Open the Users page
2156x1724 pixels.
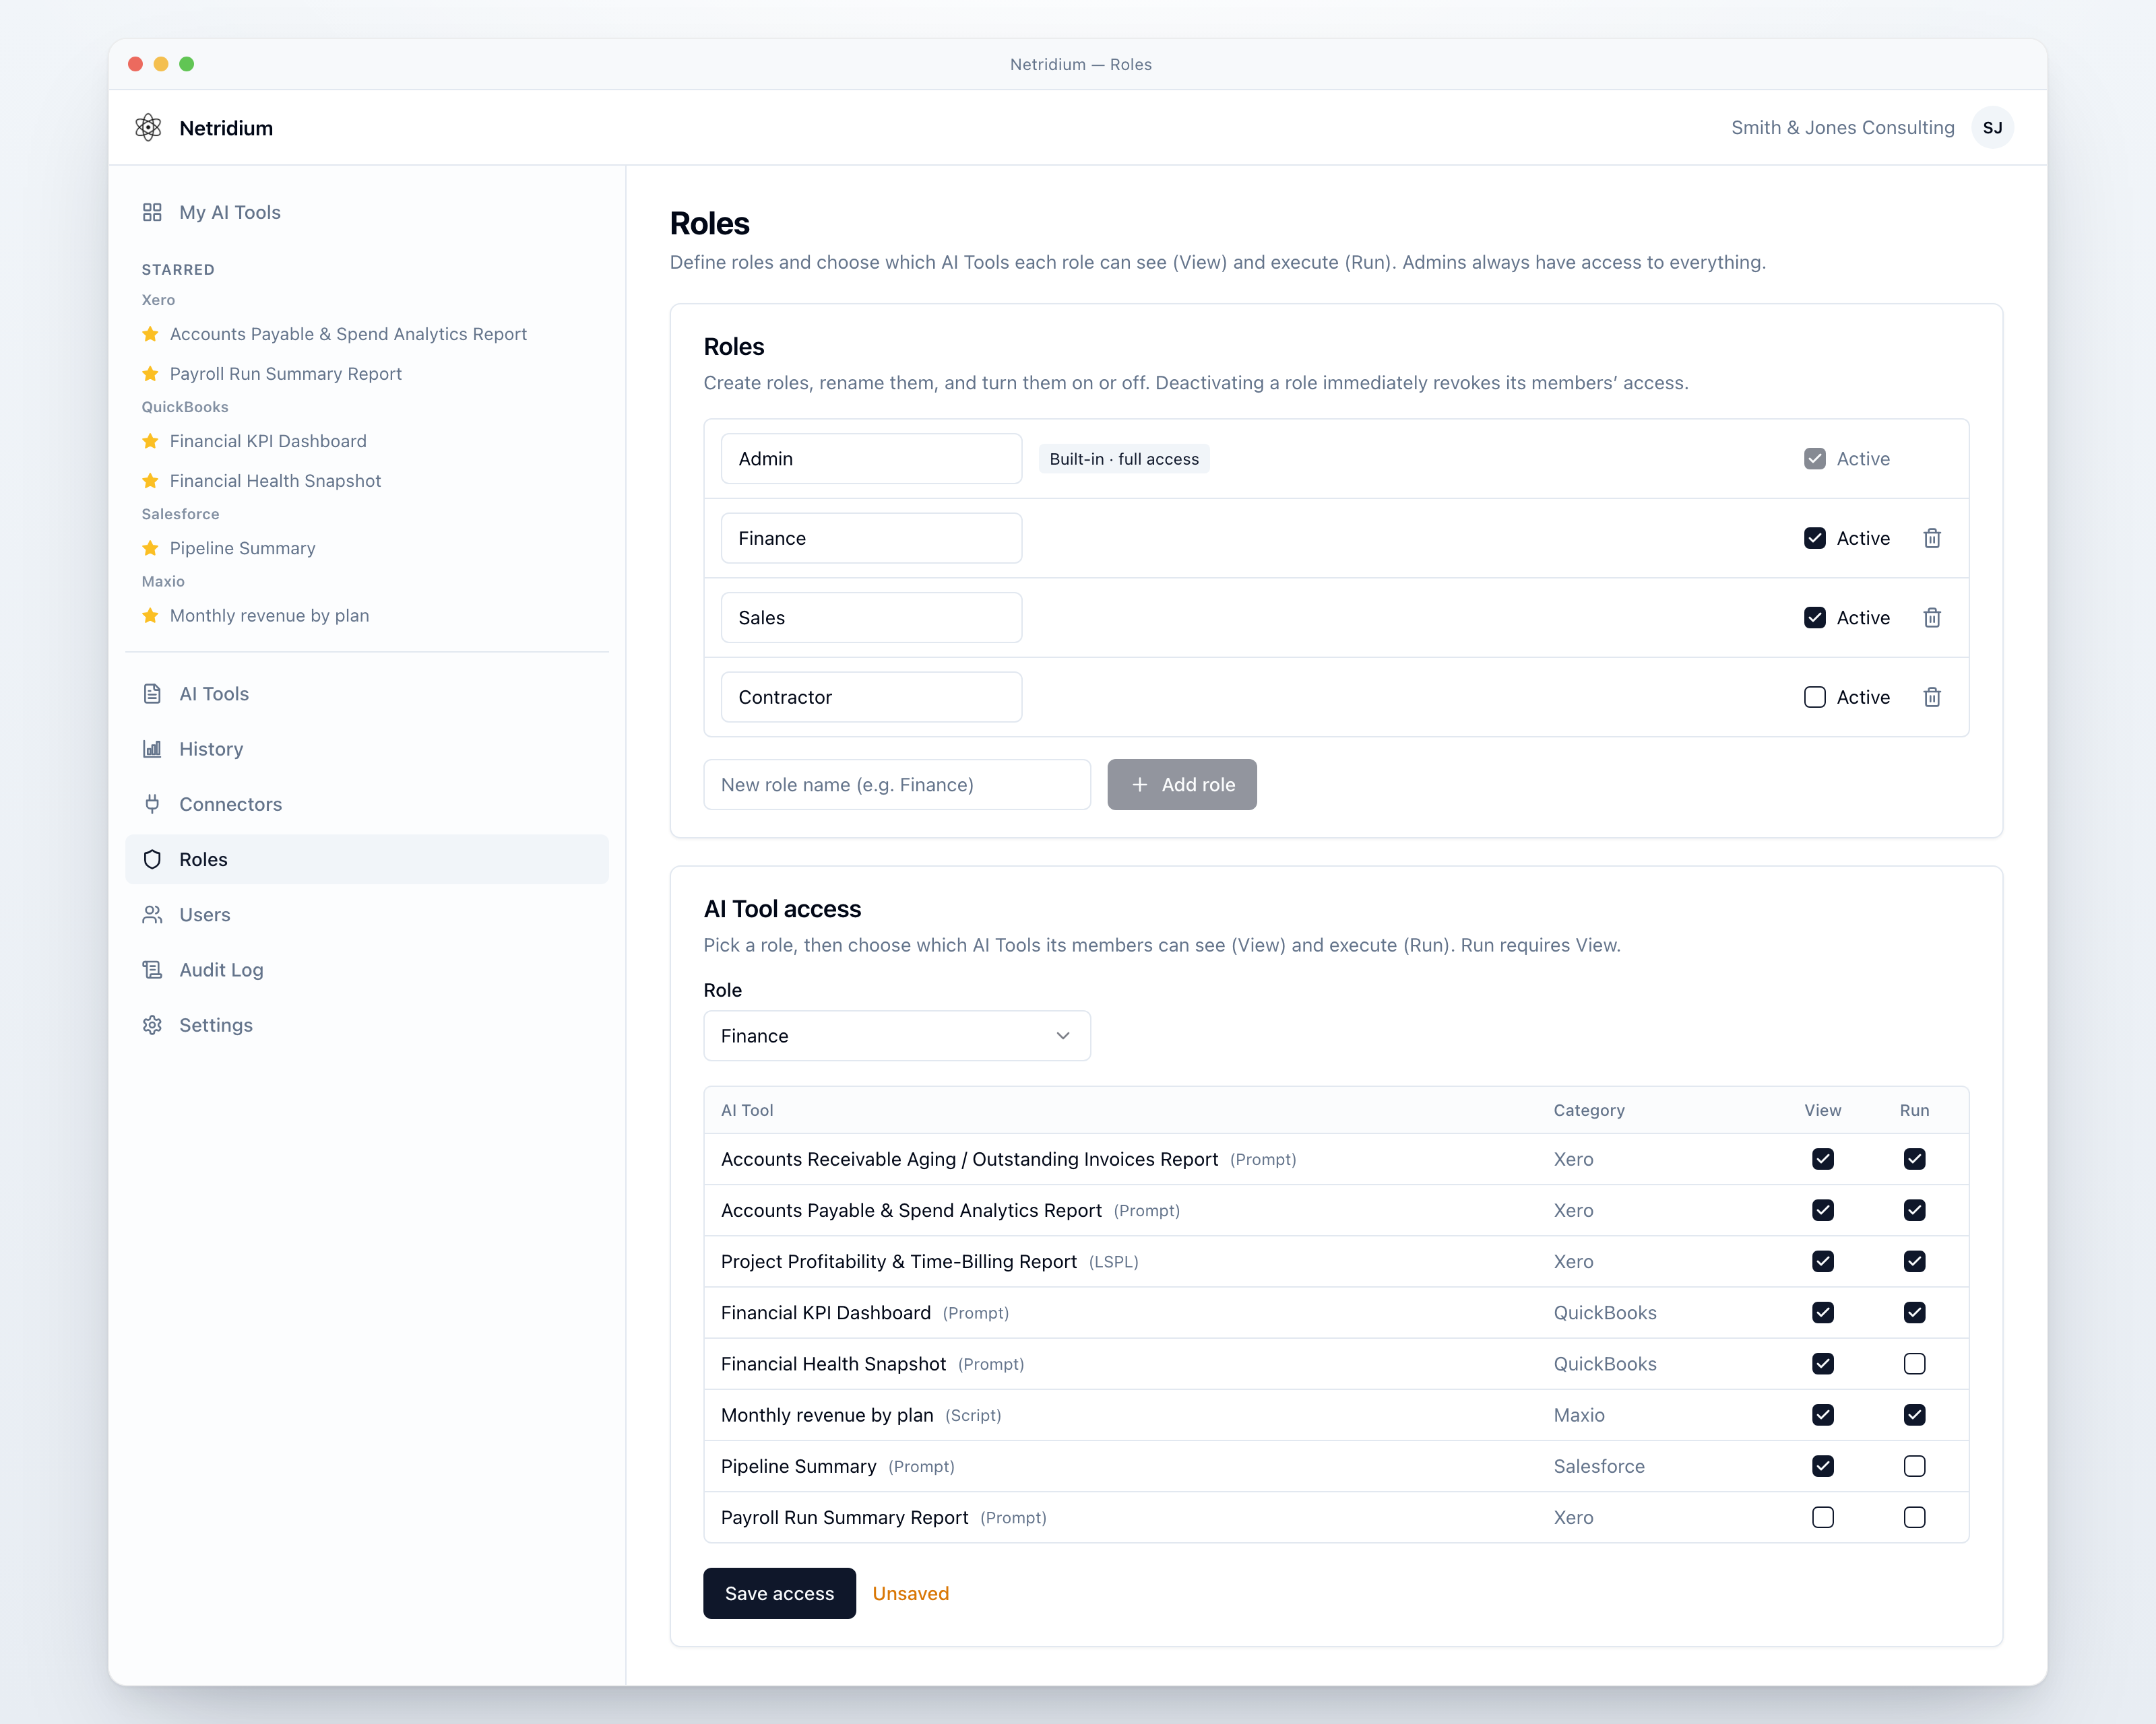(366, 915)
